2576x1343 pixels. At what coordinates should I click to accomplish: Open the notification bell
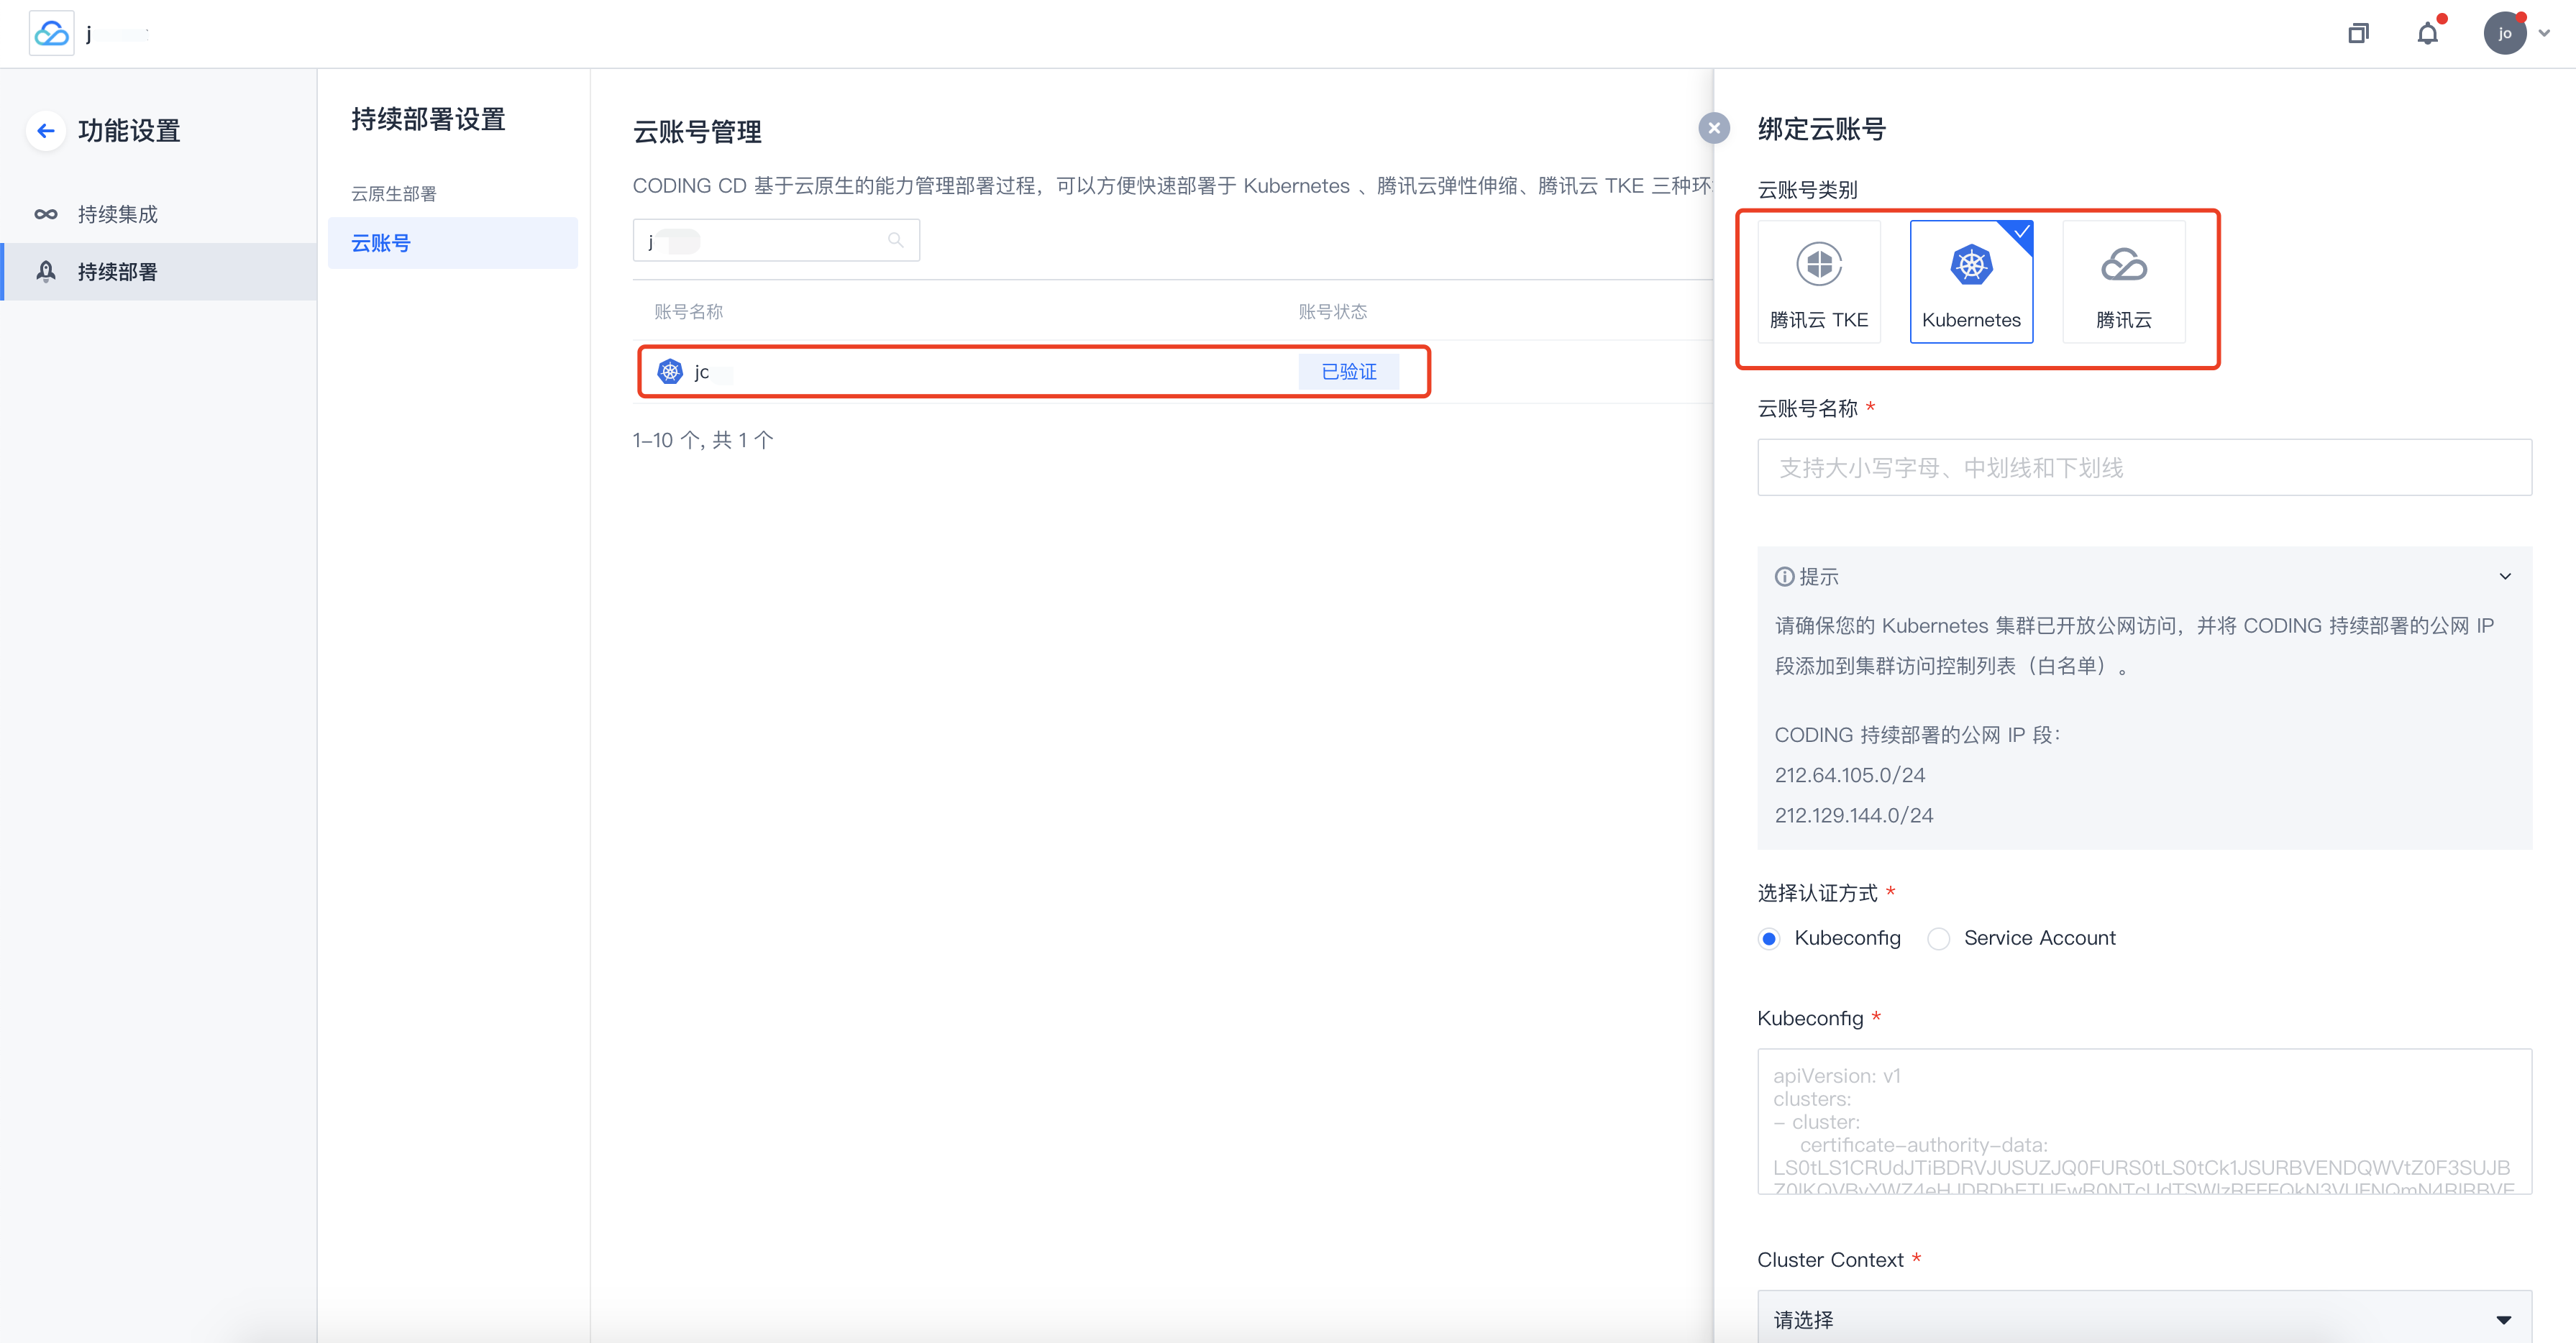point(2428,34)
